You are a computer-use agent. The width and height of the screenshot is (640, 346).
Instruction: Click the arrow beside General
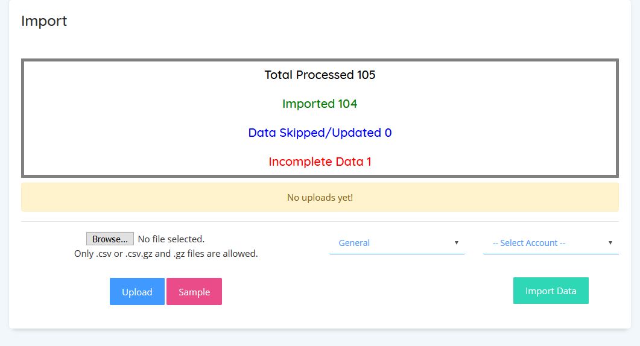click(x=457, y=243)
